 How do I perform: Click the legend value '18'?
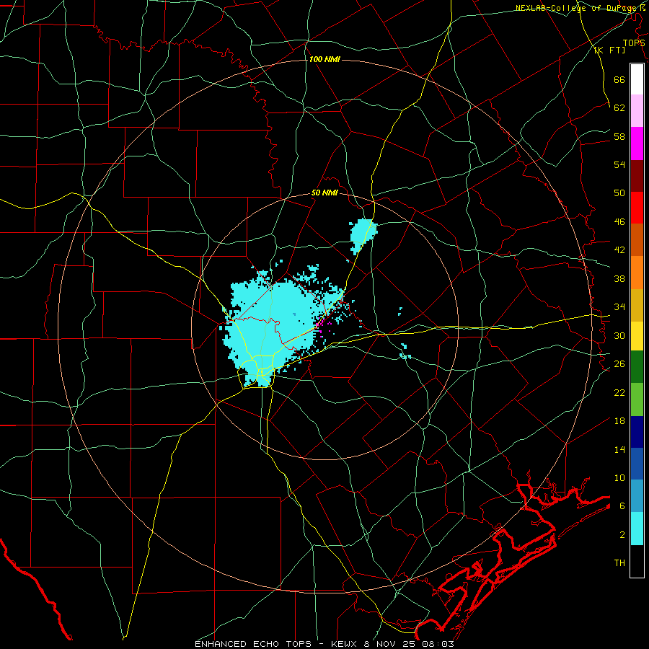tap(619, 421)
